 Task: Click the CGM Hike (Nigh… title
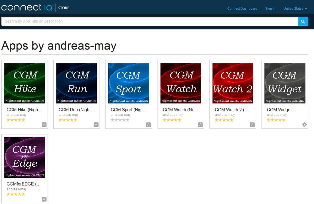pos(24,110)
